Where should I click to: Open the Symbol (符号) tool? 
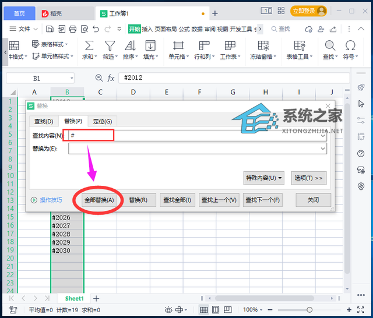tap(350, 50)
